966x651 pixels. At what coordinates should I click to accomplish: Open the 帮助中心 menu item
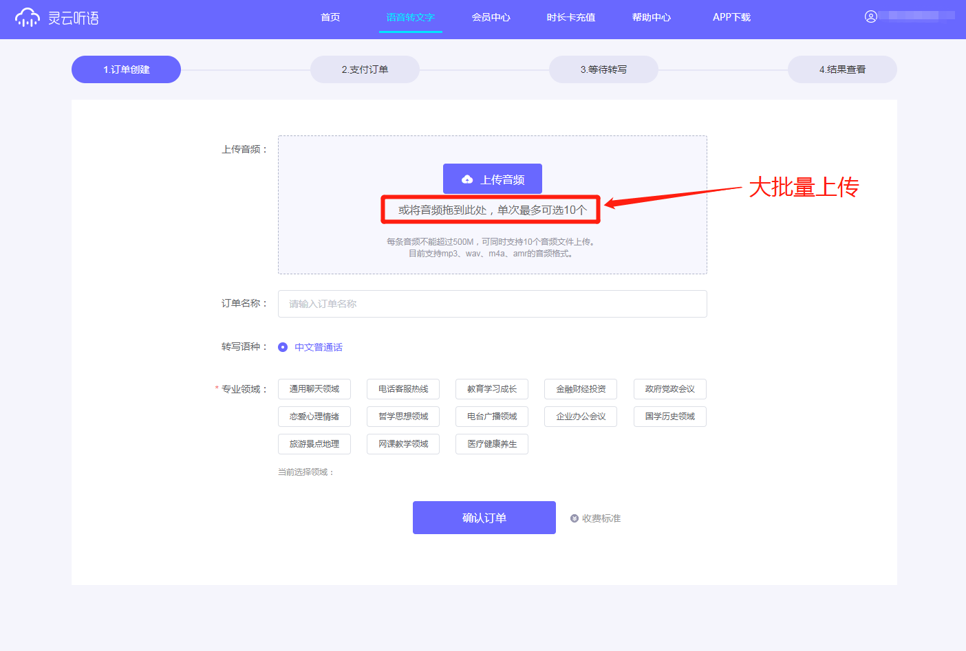point(651,17)
